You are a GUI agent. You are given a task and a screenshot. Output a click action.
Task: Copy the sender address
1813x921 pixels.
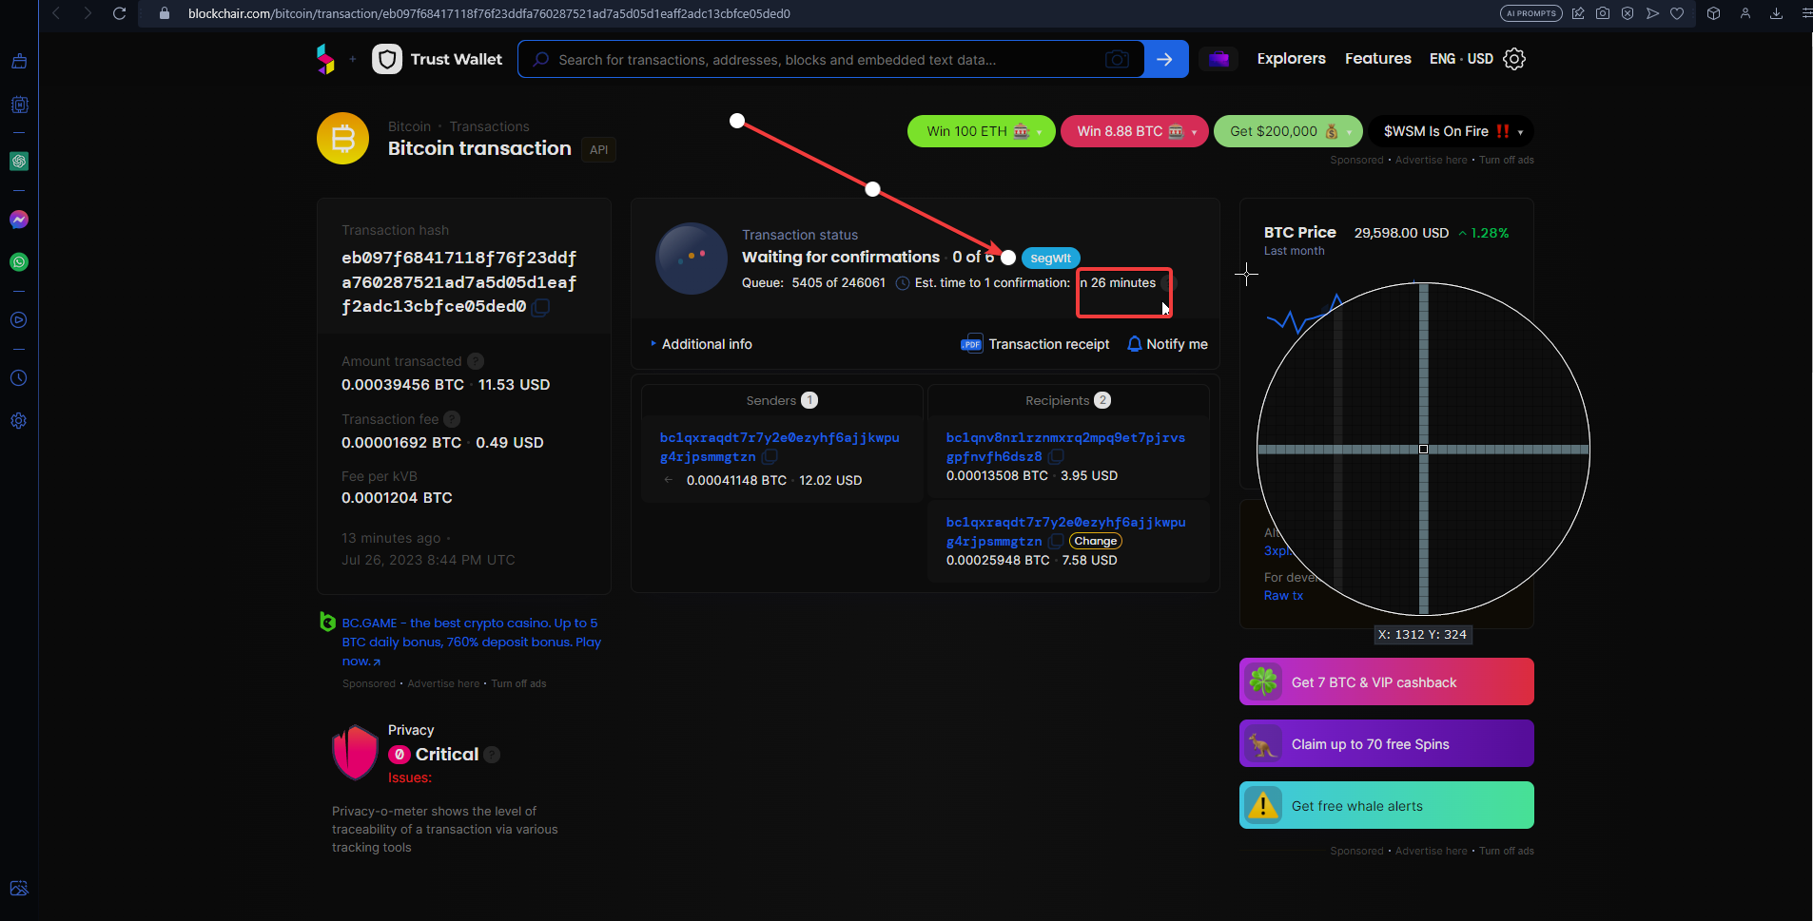[x=770, y=457]
